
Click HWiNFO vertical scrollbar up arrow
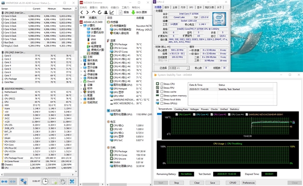click(x=76, y=8)
